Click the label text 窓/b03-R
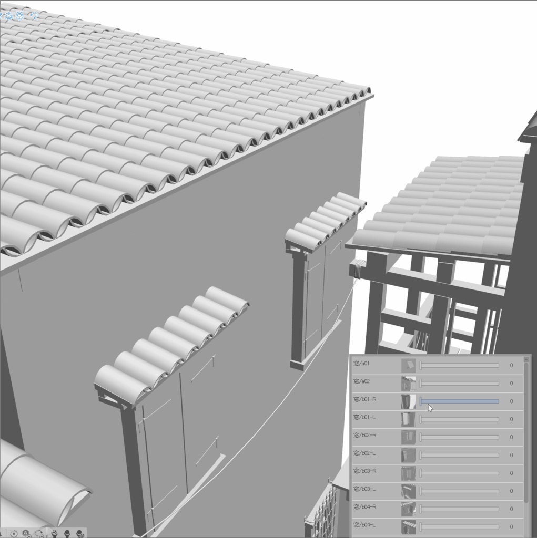Viewport: 537px width, 538px height. [365, 471]
